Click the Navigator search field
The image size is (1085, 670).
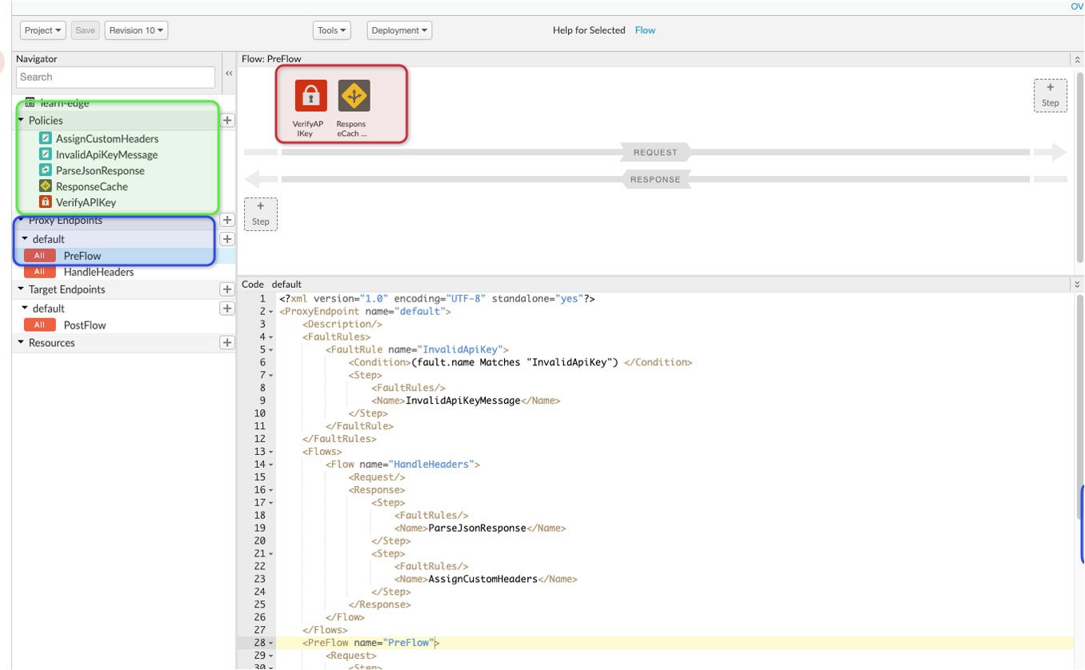click(x=115, y=77)
